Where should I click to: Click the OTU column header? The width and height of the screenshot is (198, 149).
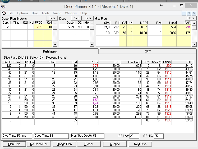(182, 62)
